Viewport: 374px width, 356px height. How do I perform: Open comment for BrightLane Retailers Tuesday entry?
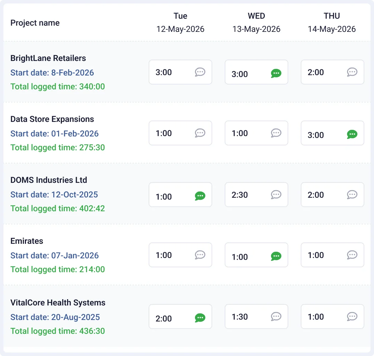(200, 72)
